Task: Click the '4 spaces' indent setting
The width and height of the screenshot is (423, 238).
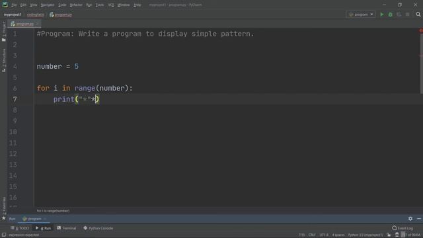Action: pos(338,235)
